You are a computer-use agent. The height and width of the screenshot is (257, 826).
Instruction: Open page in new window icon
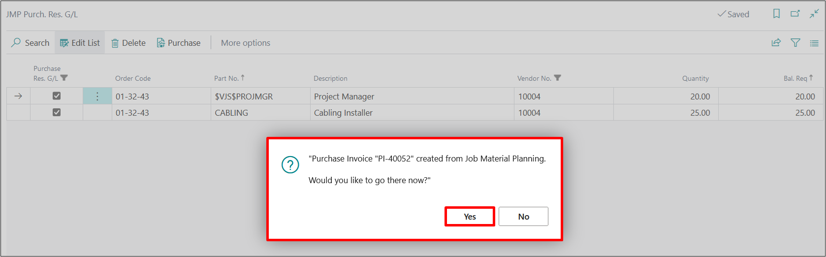click(795, 14)
